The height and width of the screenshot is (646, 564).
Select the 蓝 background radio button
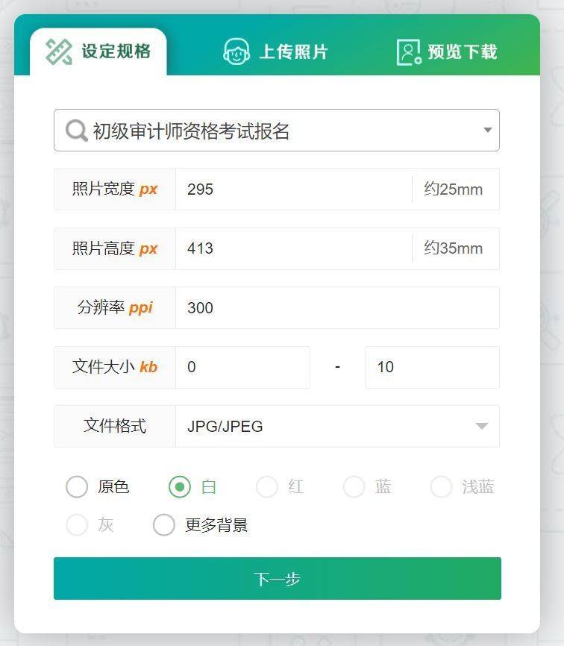click(x=354, y=487)
